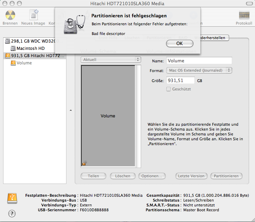Click the USB-Seriennummer value F6010D8B8888
The height and width of the screenshot is (222, 255).
[x=94, y=210]
